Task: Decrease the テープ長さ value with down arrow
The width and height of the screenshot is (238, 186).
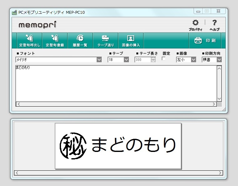Action: [153, 61]
